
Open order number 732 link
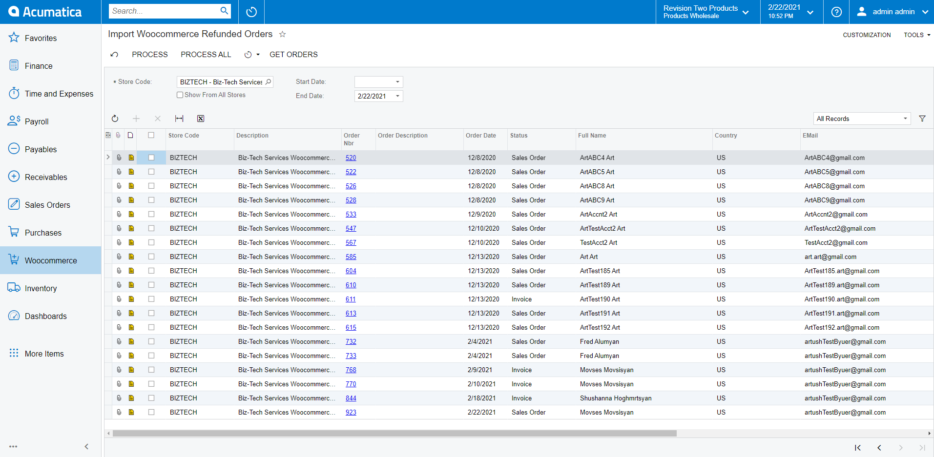pyautogui.click(x=351, y=341)
